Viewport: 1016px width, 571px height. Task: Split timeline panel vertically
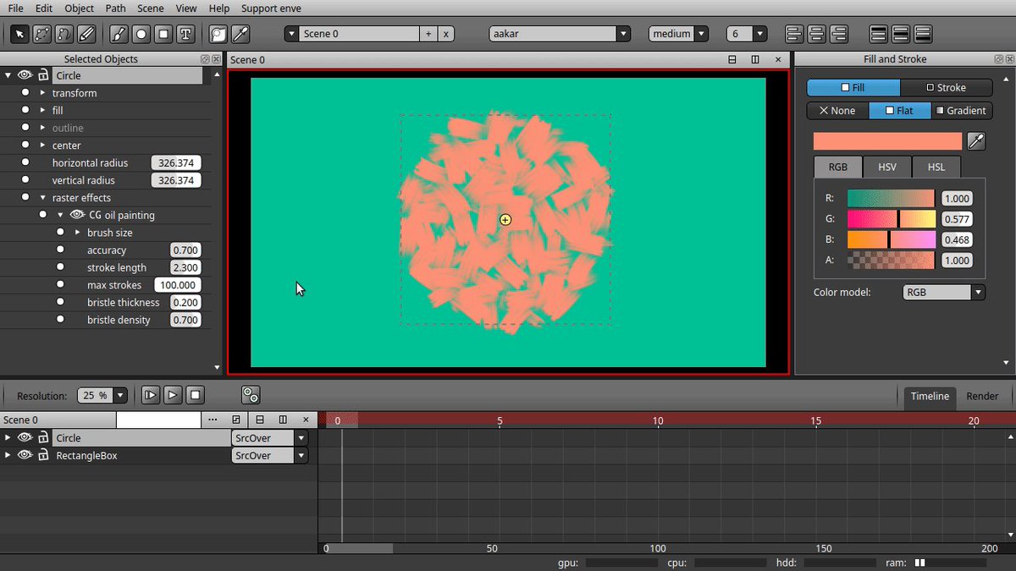tap(283, 420)
